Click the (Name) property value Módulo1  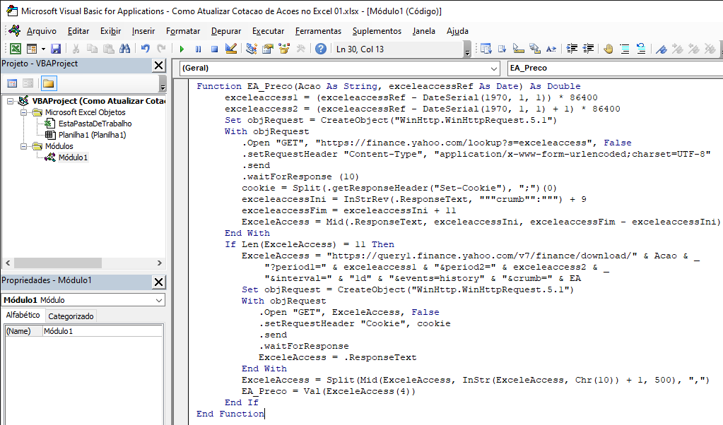coord(102,331)
